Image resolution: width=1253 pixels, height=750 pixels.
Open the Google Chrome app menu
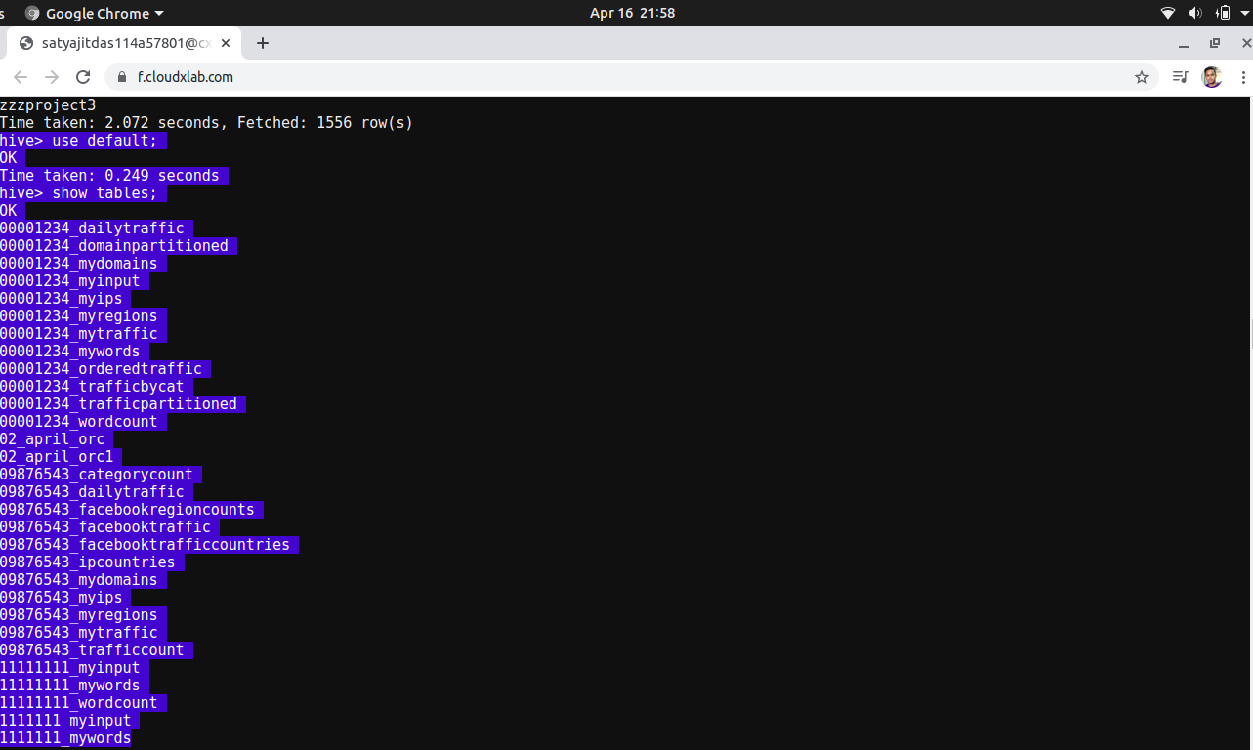(x=94, y=14)
